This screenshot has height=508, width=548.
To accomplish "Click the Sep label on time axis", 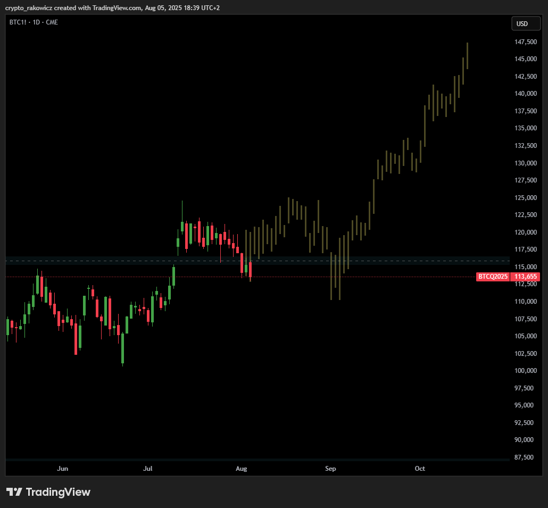I will pos(330,469).
